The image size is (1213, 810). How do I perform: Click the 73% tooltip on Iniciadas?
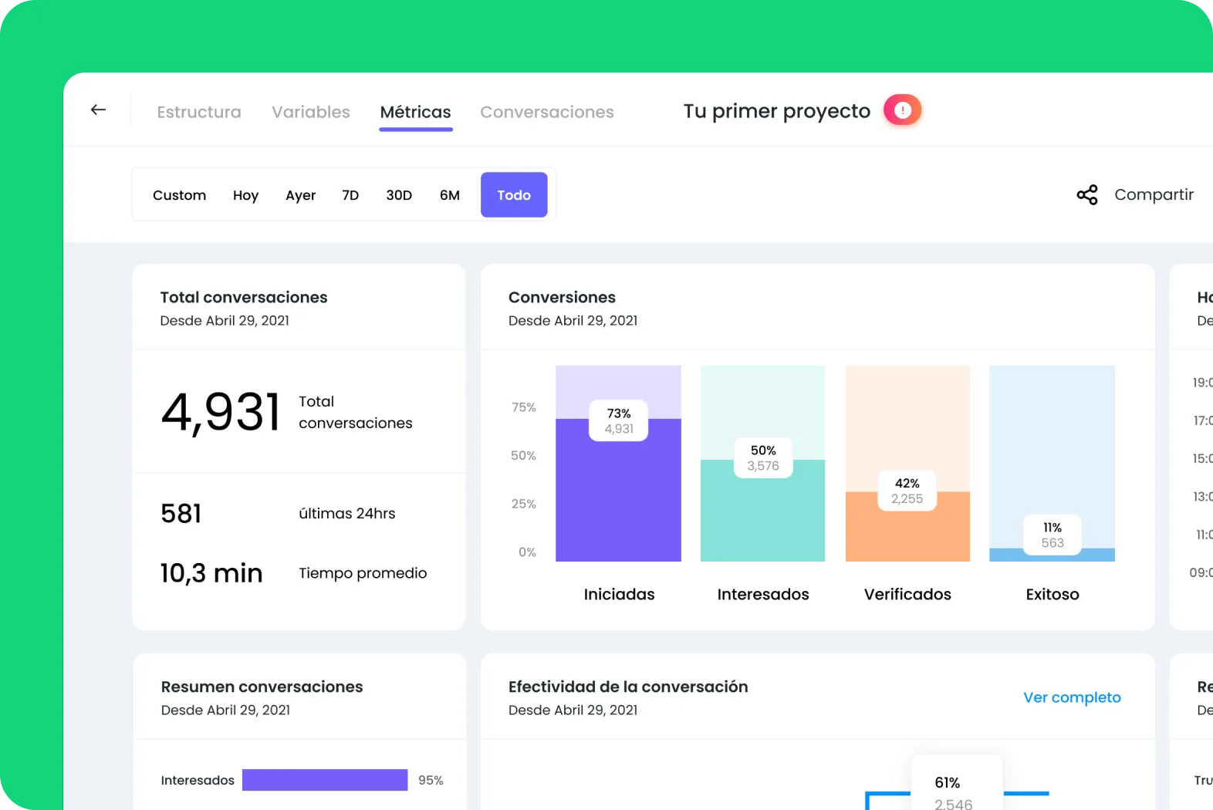coord(619,420)
